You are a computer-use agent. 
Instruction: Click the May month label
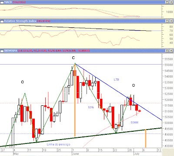coord(16,154)
